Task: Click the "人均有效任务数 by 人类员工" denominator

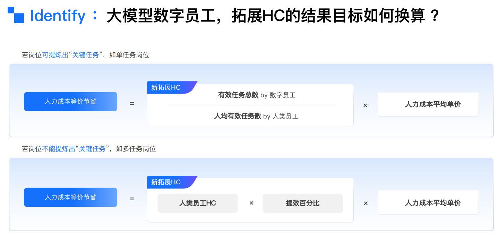Action: pos(256,116)
